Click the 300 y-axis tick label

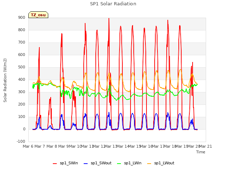tap(22, 92)
